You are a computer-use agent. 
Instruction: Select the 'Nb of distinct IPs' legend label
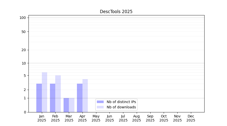[x=121, y=102]
